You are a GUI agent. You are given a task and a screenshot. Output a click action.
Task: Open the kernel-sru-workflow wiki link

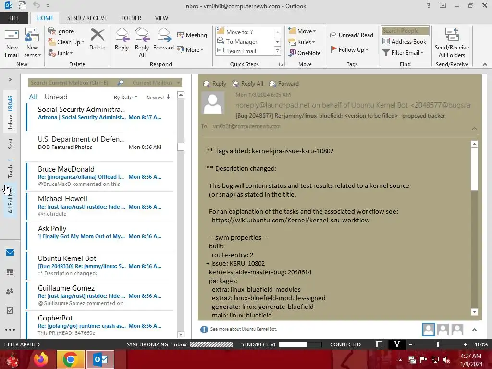tap(291, 220)
